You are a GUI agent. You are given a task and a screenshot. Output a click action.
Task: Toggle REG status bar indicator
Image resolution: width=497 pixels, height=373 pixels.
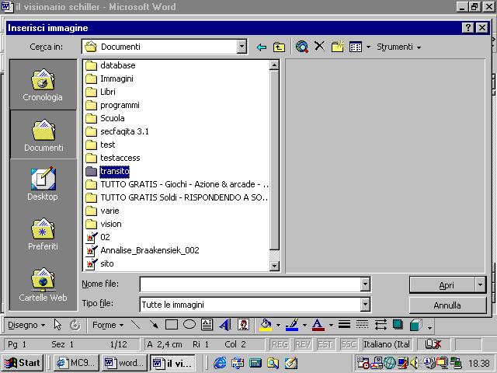pos(280,344)
